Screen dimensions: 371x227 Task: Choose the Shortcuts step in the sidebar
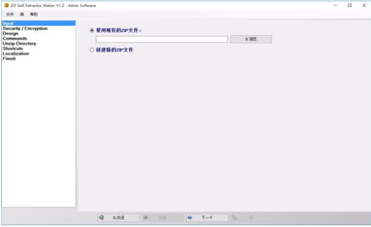[x=13, y=49]
